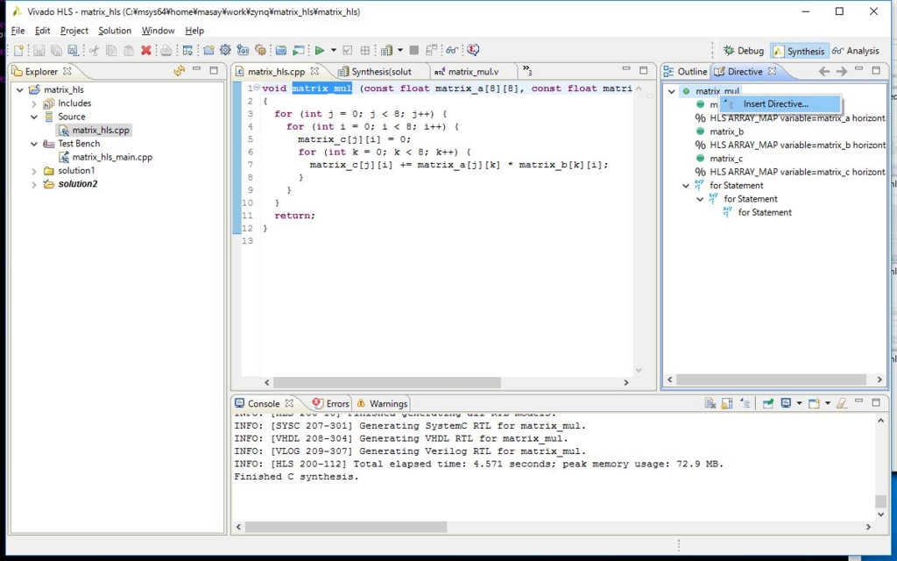Open the Help menu
This screenshot has width=897, height=561.
click(x=194, y=31)
